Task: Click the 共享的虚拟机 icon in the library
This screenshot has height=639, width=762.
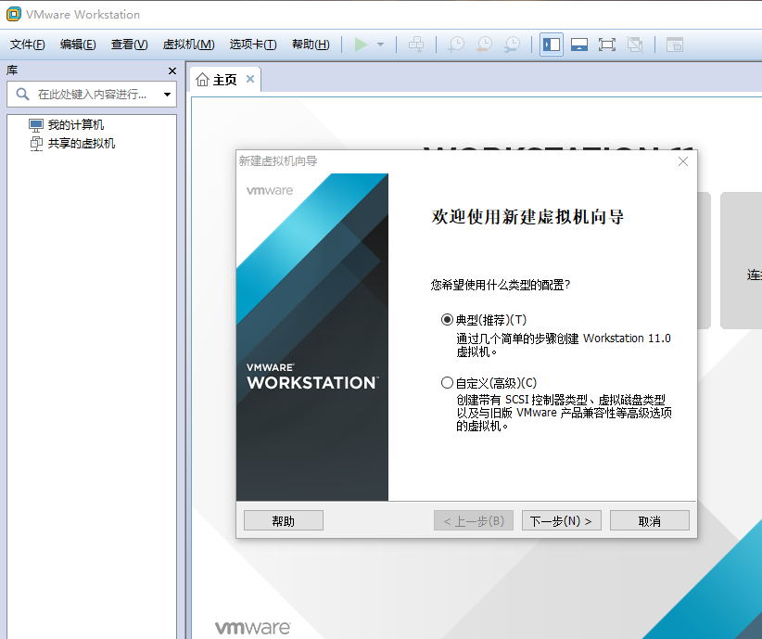Action: click(x=36, y=144)
